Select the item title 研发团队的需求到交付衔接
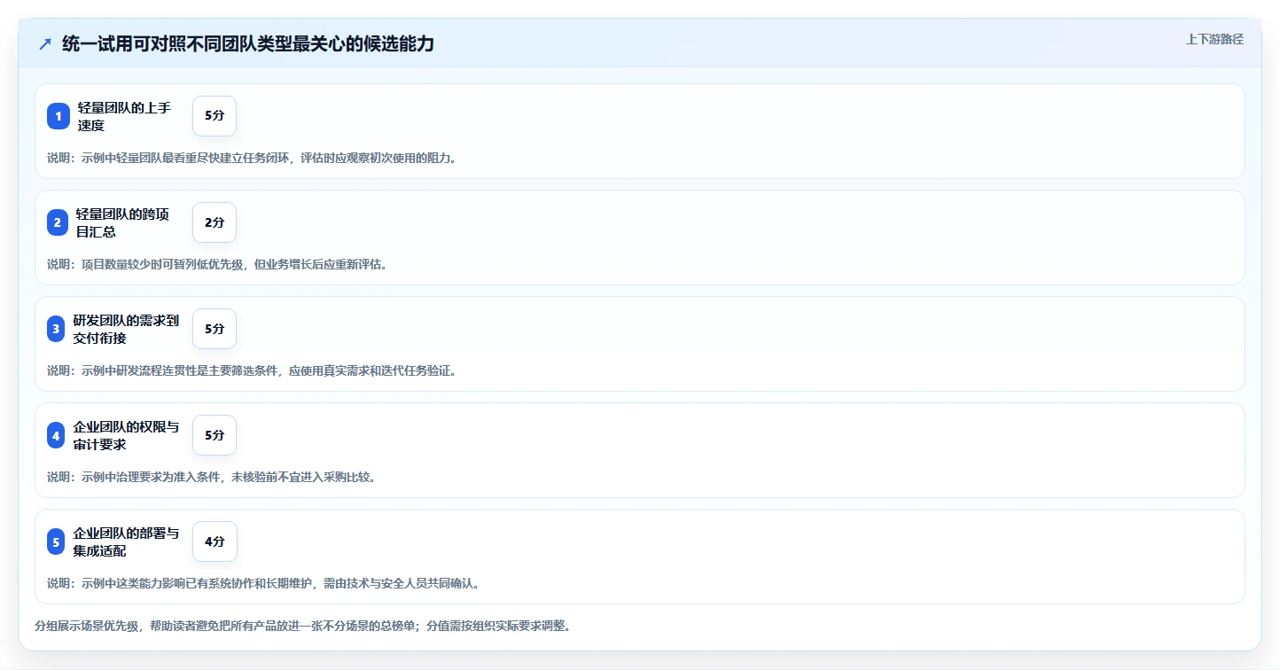 pyautogui.click(x=126, y=329)
